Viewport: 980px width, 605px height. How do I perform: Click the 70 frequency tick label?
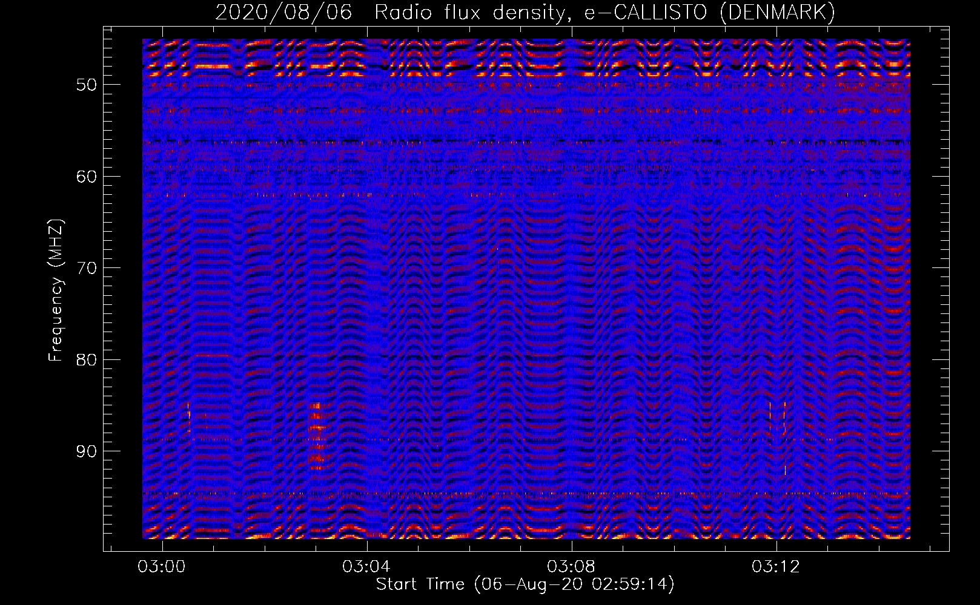(86, 268)
